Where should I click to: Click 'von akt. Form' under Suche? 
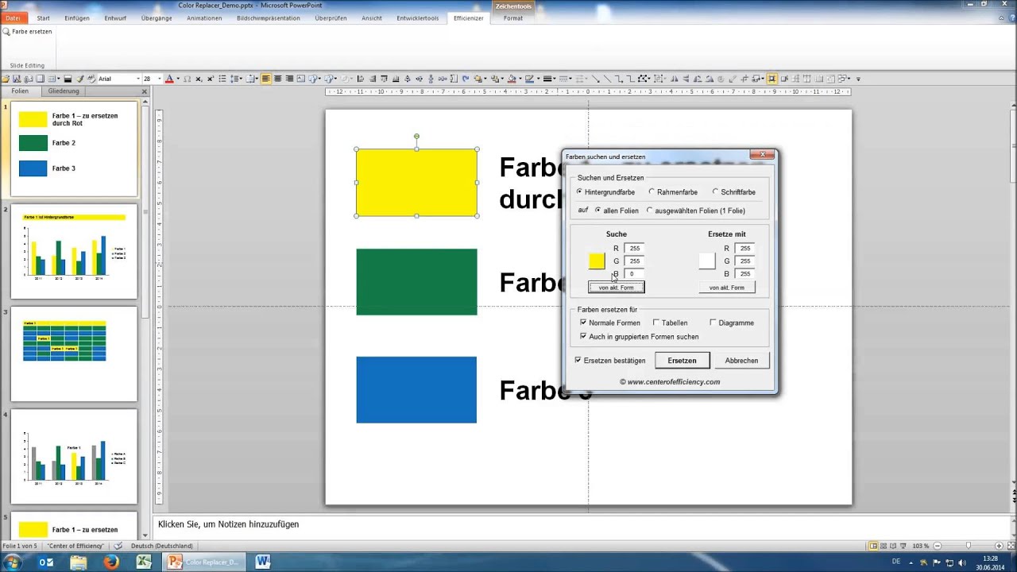(x=616, y=287)
